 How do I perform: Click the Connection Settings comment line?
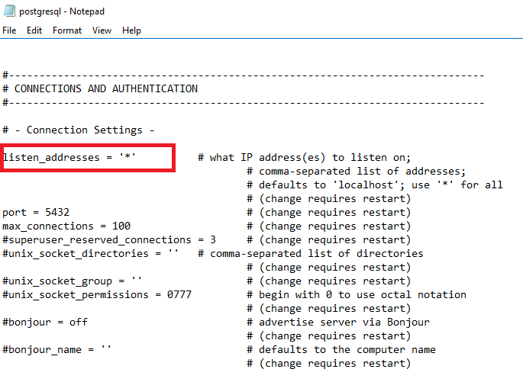pos(79,130)
